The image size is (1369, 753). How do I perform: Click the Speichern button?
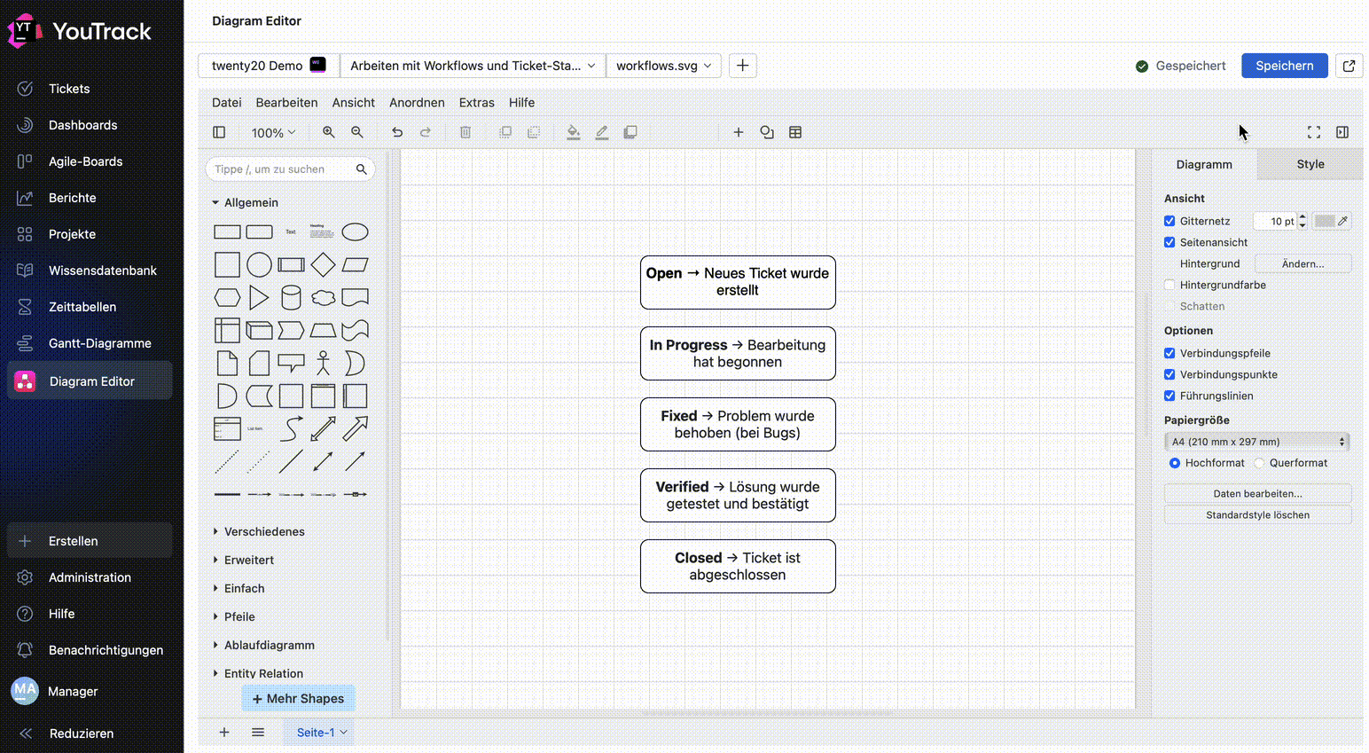[x=1284, y=66]
